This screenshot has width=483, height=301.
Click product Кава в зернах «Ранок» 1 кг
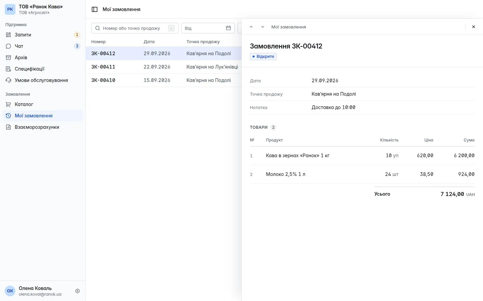point(298,156)
